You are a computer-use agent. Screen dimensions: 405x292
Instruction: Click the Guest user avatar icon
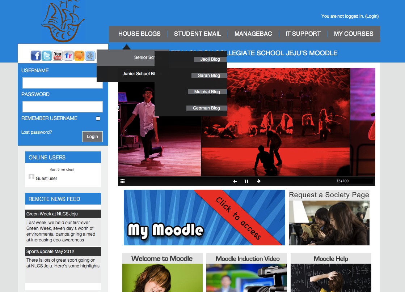[x=31, y=177]
